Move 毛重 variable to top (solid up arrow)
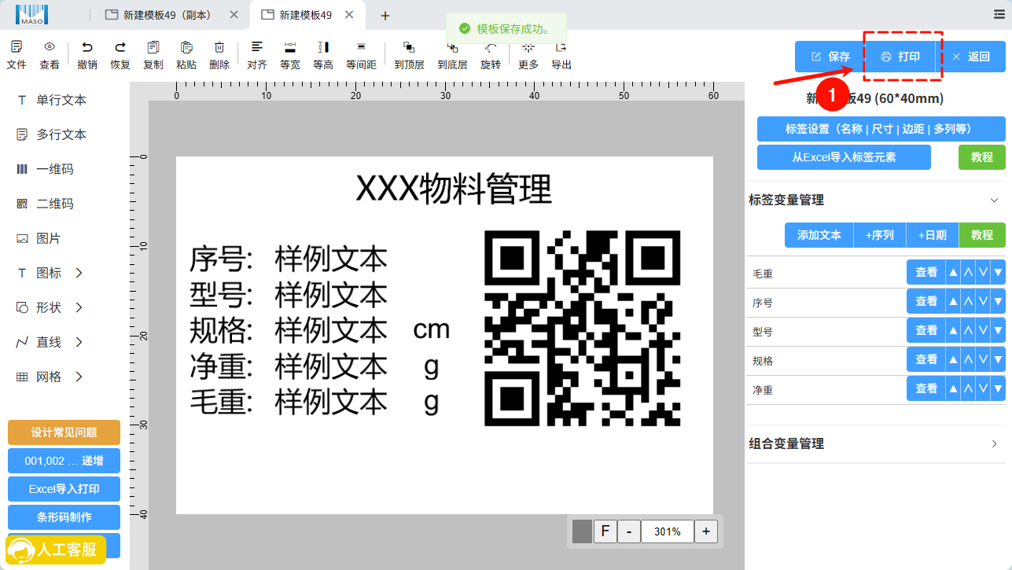Screen dimensions: 1012x570 (953, 273)
